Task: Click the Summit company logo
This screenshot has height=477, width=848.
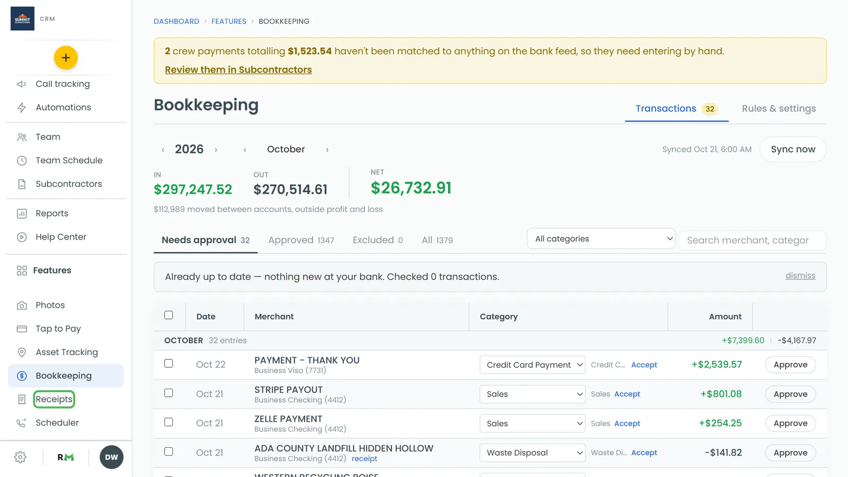Action: pyautogui.click(x=22, y=19)
